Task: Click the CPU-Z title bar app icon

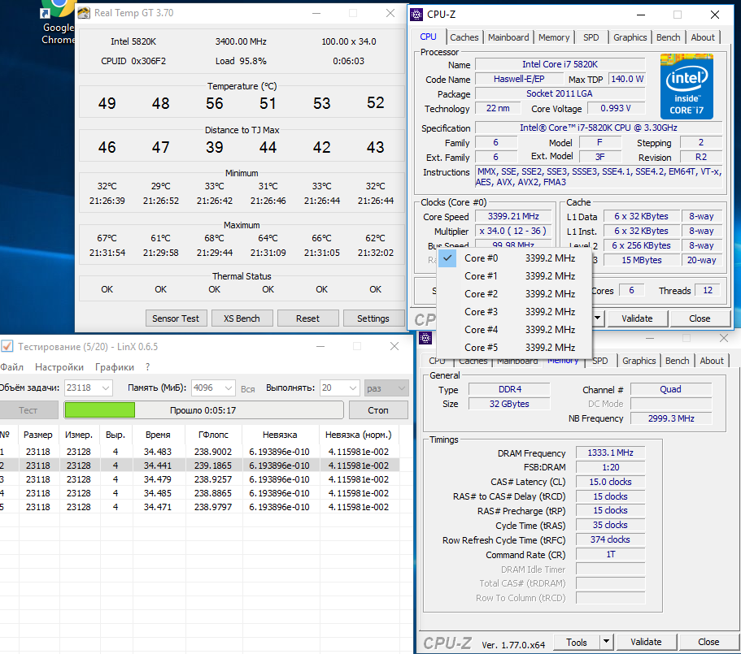Action: (x=416, y=15)
